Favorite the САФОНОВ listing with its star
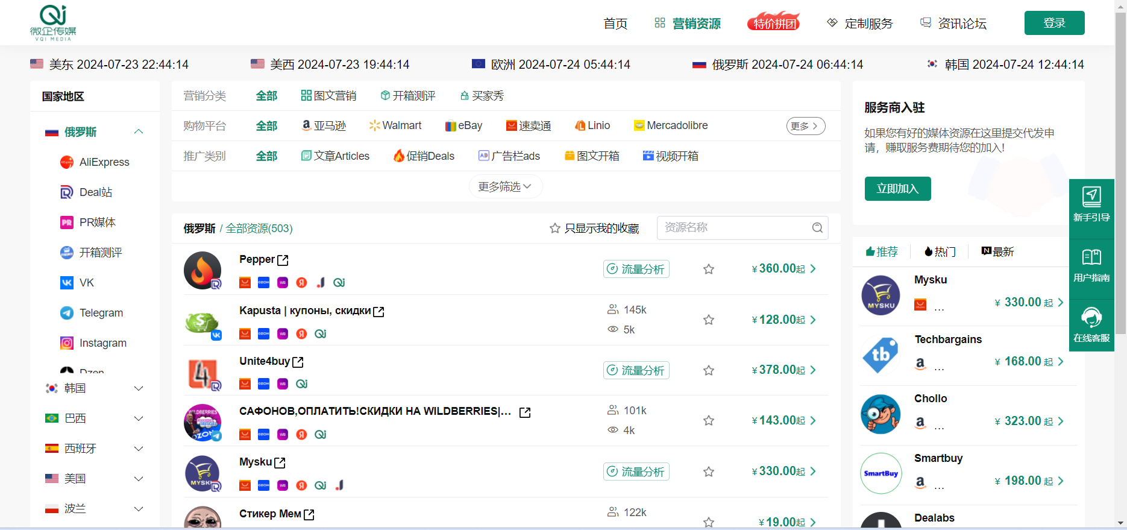The width and height of the screenshot is (1127, 530). tap(709, 420)
